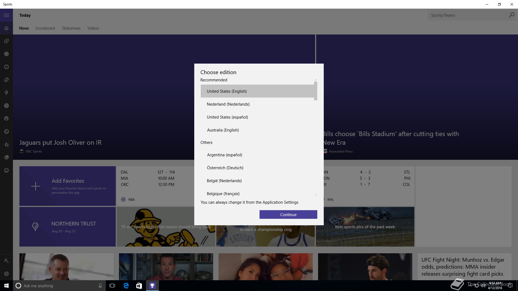Open Windows Start menu

click(x=6, y=286)
